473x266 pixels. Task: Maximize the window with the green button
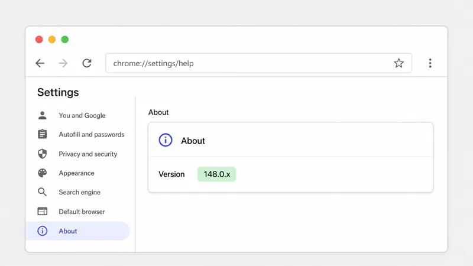(65, 40)
